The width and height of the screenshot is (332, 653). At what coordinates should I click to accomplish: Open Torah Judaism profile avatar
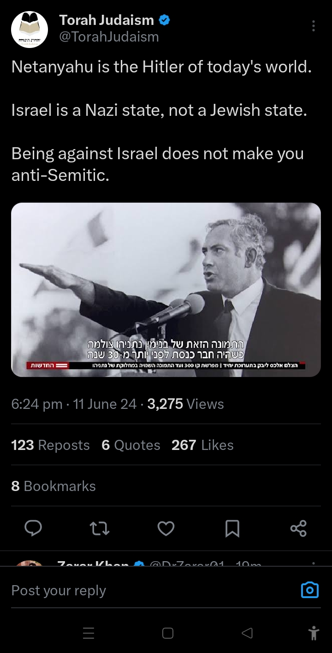[30, 30]
